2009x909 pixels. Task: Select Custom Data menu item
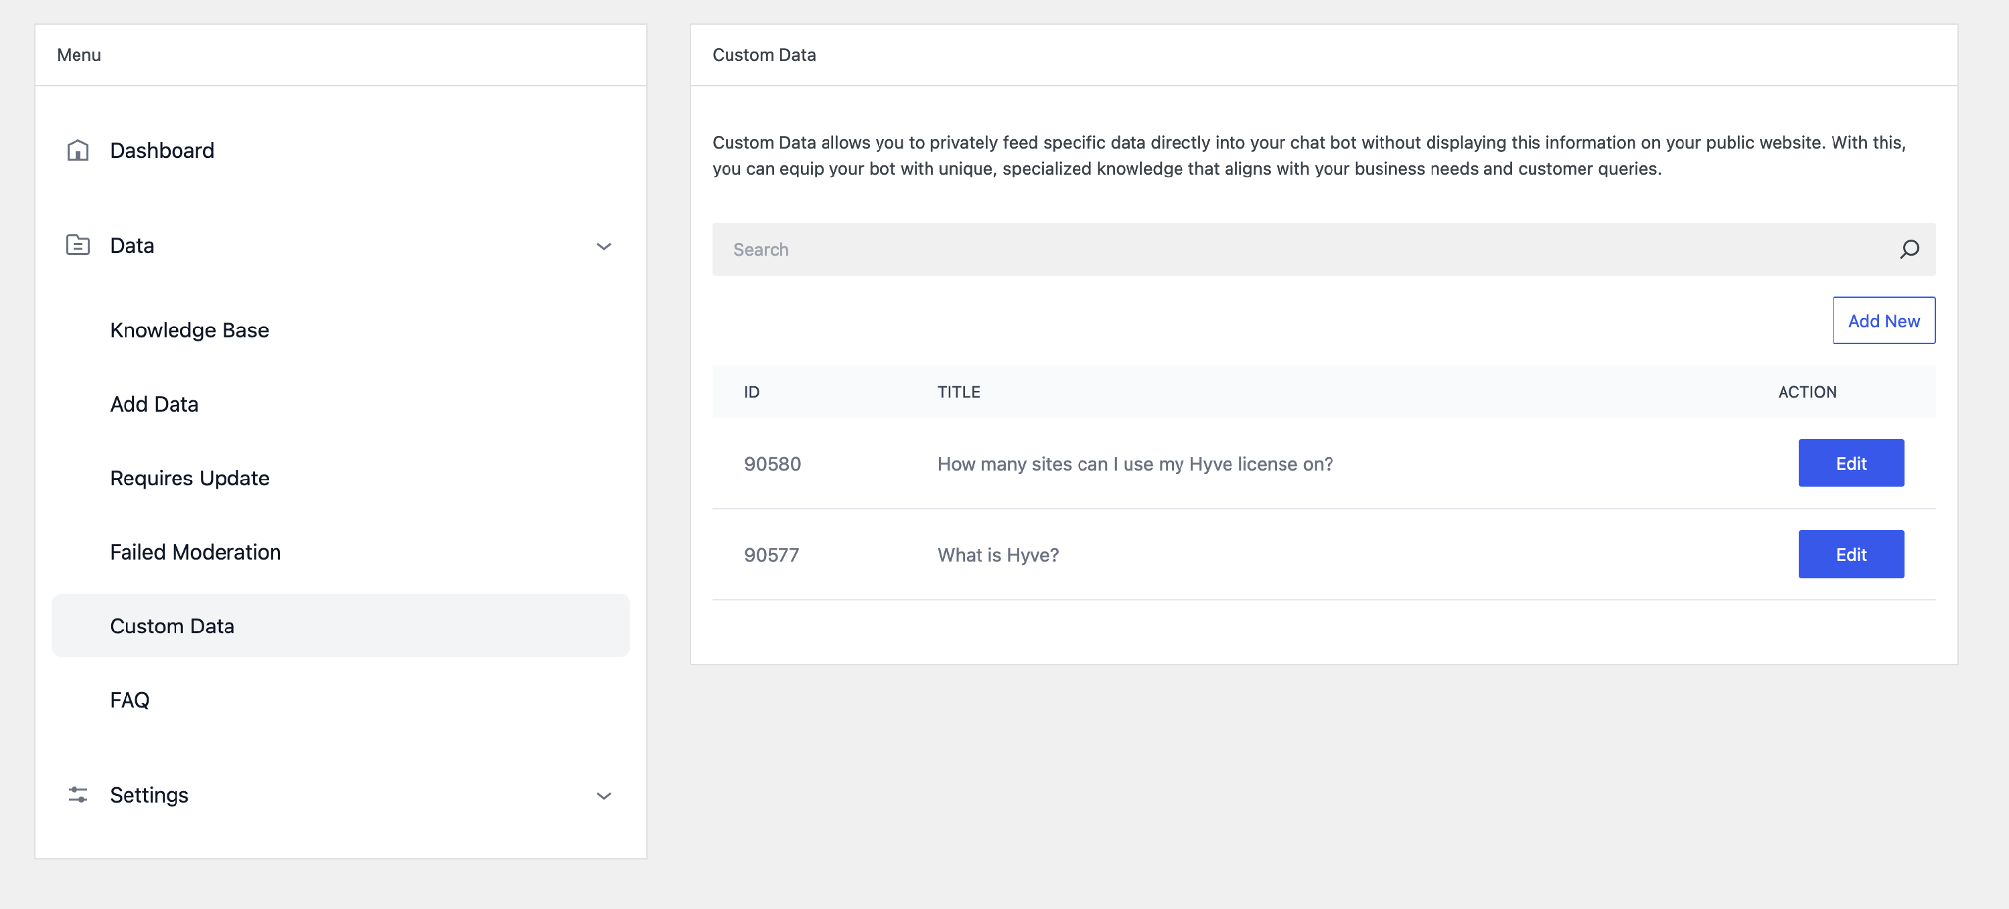pos(171,626)
